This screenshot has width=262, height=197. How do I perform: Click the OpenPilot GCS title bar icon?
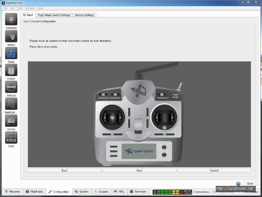pos(3,3)
